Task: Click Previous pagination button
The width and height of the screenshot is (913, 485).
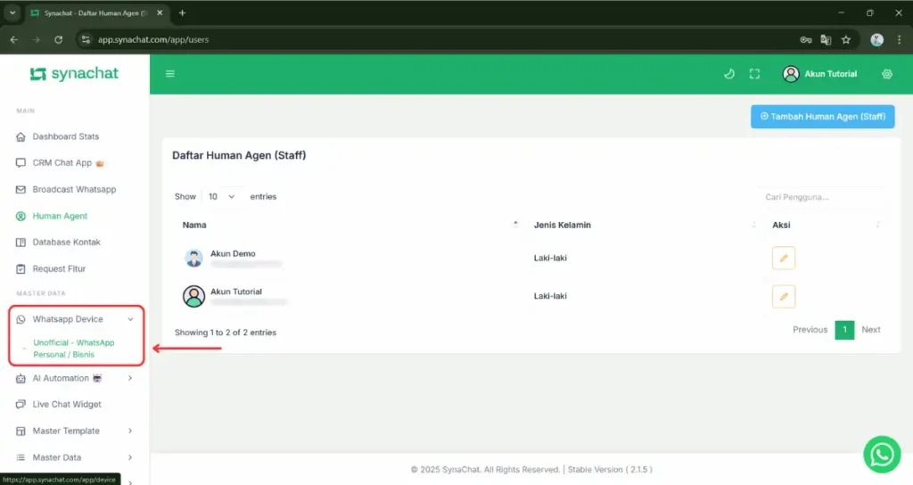Action: pos(810,330)
